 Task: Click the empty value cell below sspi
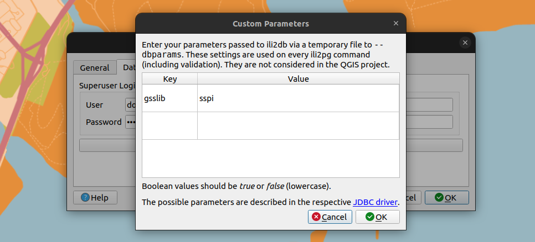(298, 126)
